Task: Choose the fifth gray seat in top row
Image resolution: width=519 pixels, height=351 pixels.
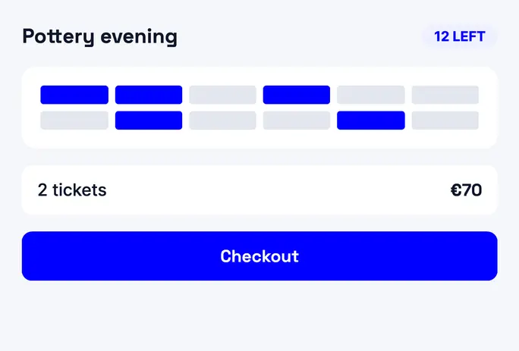Action: (x=371, y=95)
